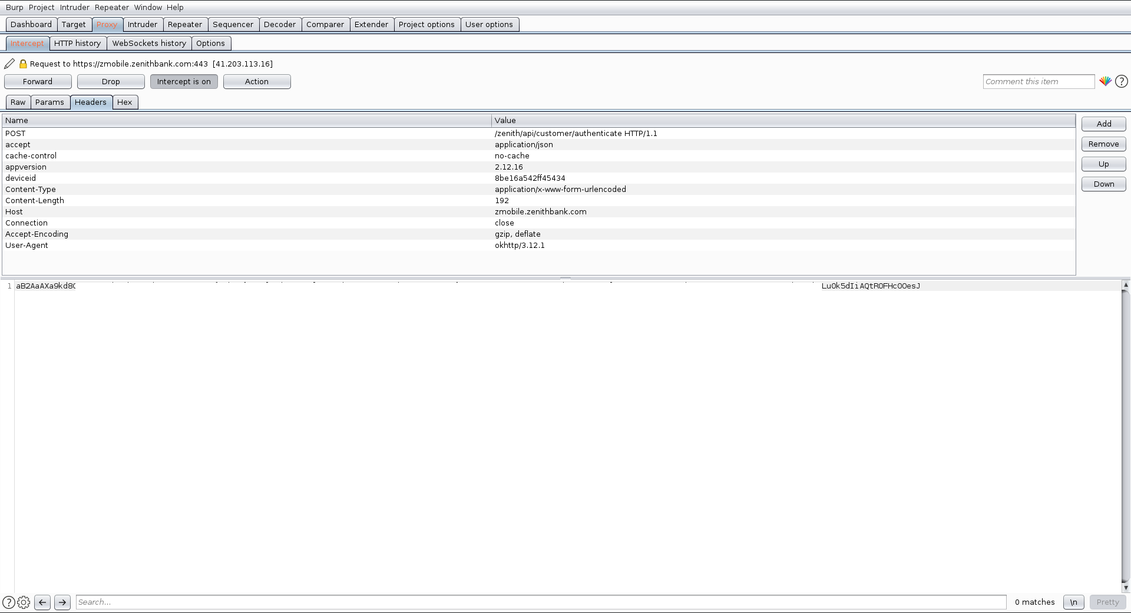
Task: Open the Window menu
Action: tap(148, 7)
